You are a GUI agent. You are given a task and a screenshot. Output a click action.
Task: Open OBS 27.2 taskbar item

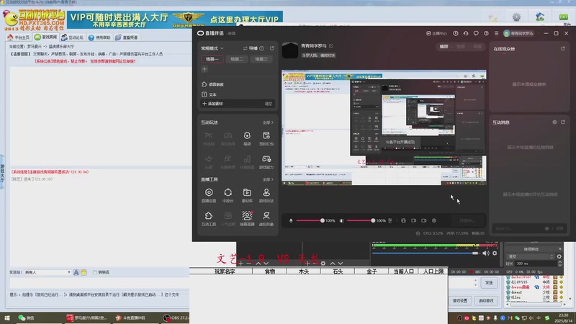[x=176, y=318]
